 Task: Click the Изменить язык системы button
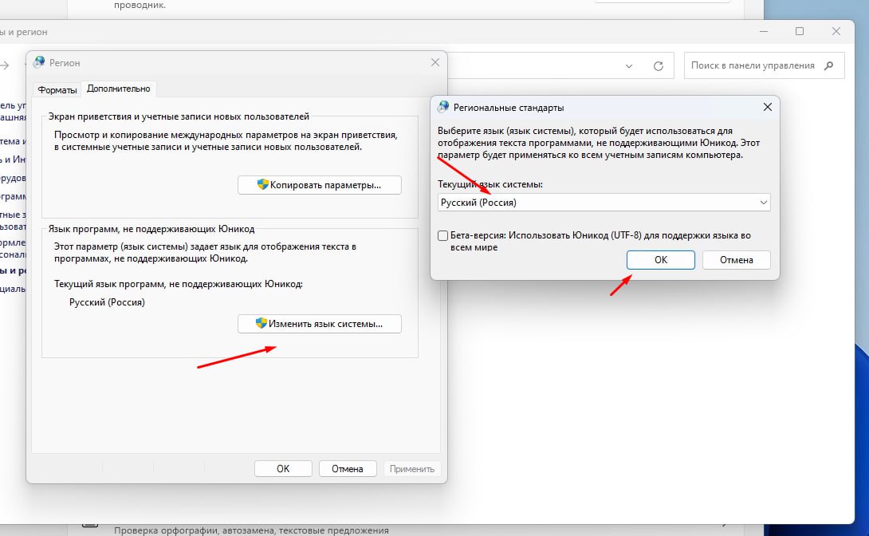tap(320, 324)
